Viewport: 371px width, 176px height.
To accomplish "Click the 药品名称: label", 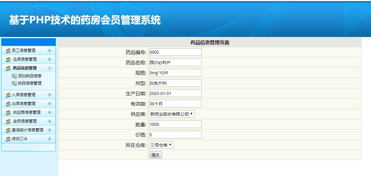I will coord(136,63).
